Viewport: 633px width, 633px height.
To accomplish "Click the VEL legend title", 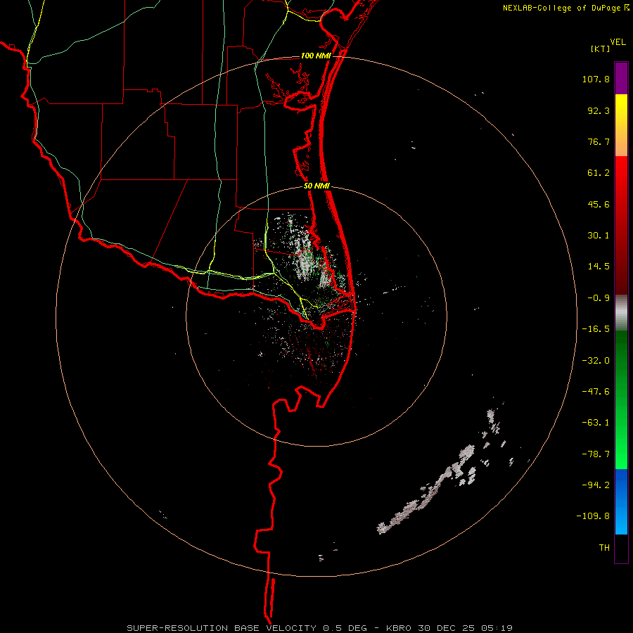I will tap(618, 42).
